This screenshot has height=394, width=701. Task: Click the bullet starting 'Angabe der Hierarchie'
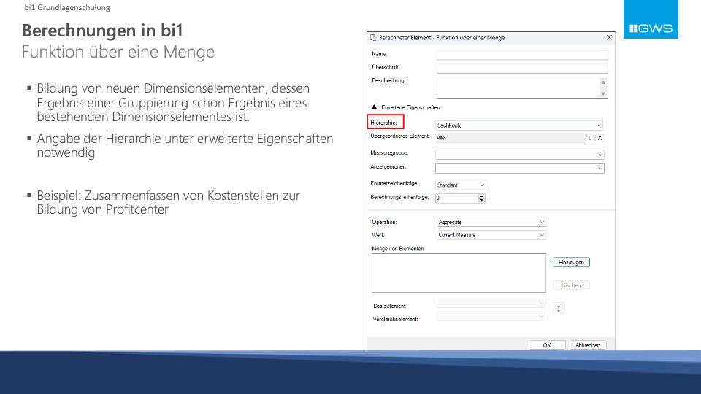pyautogui.click(x=185, y=145)
